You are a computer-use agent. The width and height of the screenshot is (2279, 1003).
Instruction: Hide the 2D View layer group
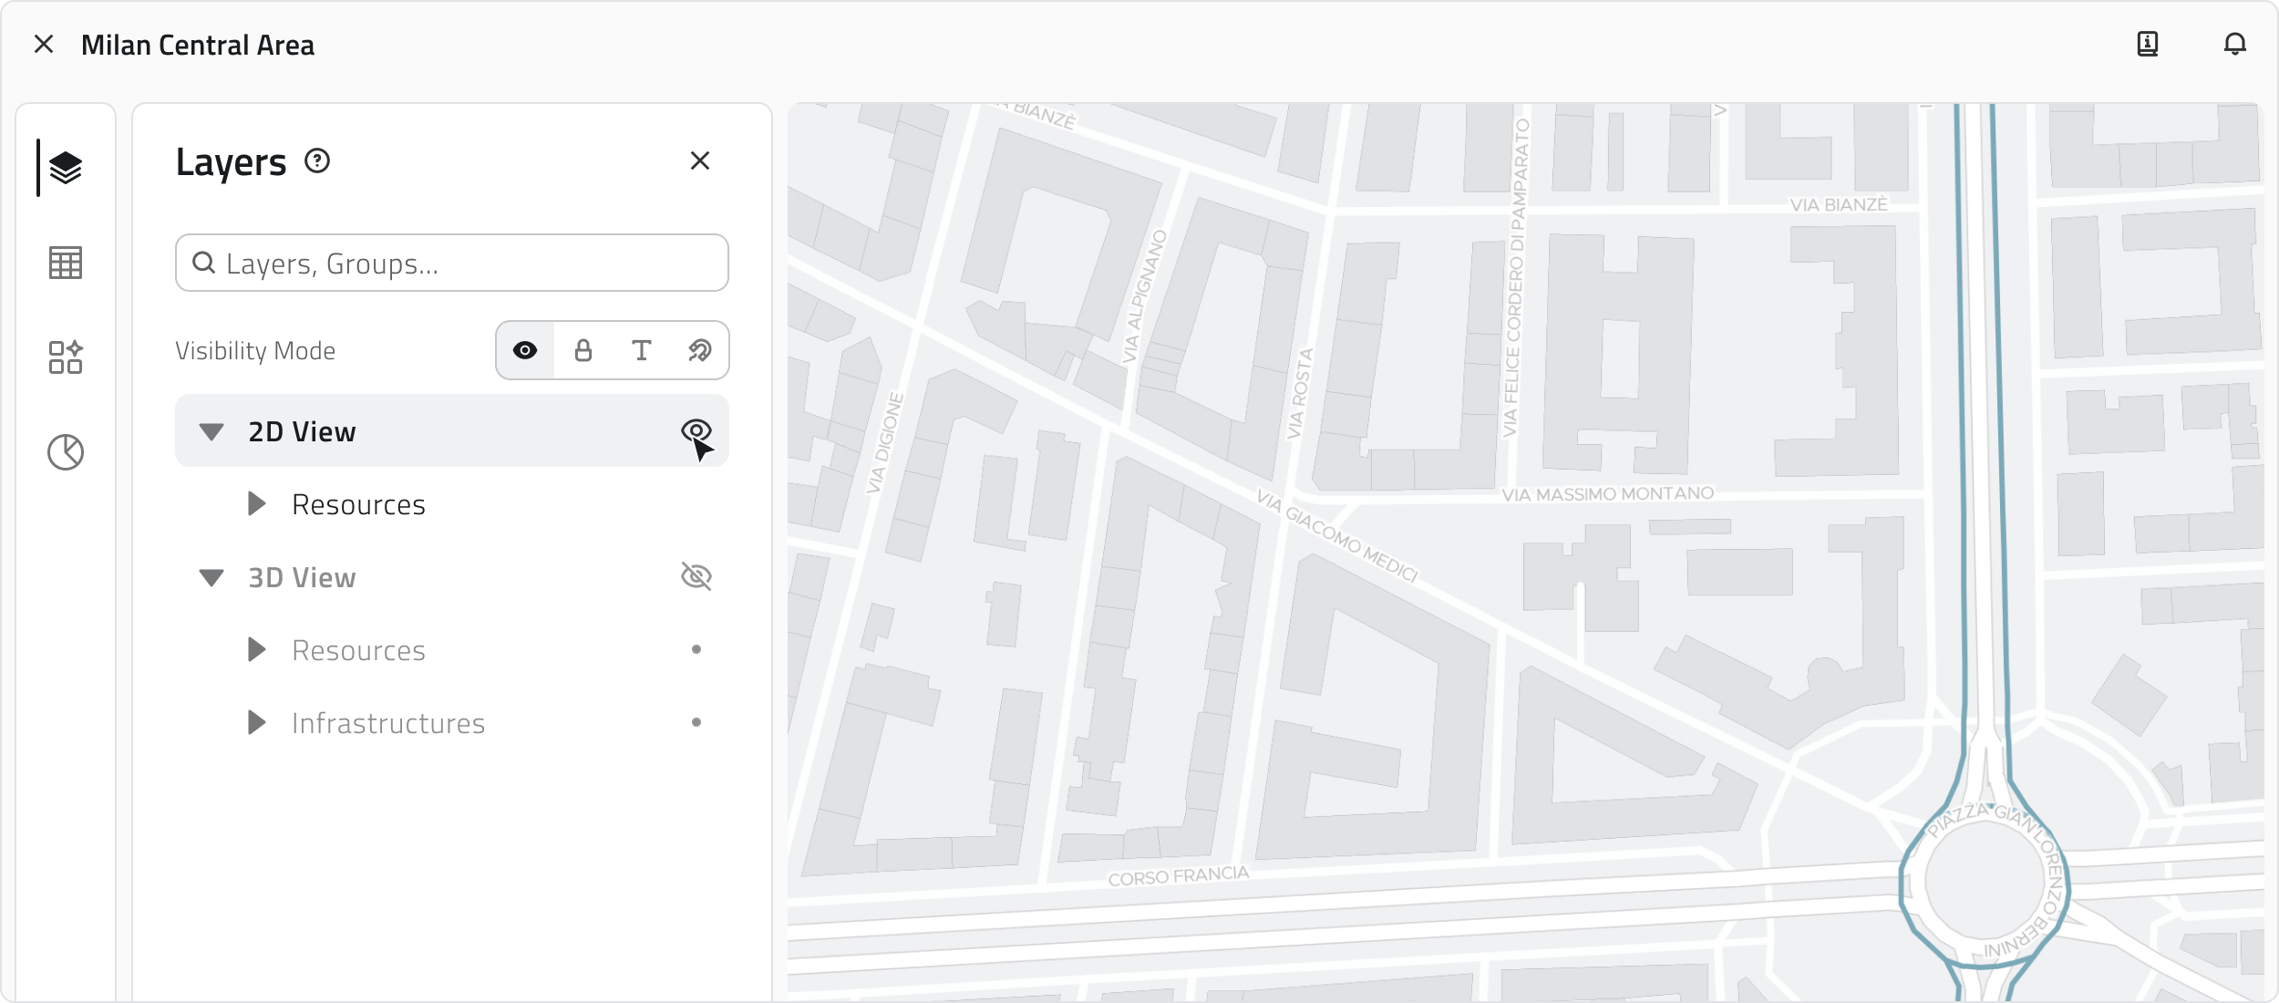(696, 430)
